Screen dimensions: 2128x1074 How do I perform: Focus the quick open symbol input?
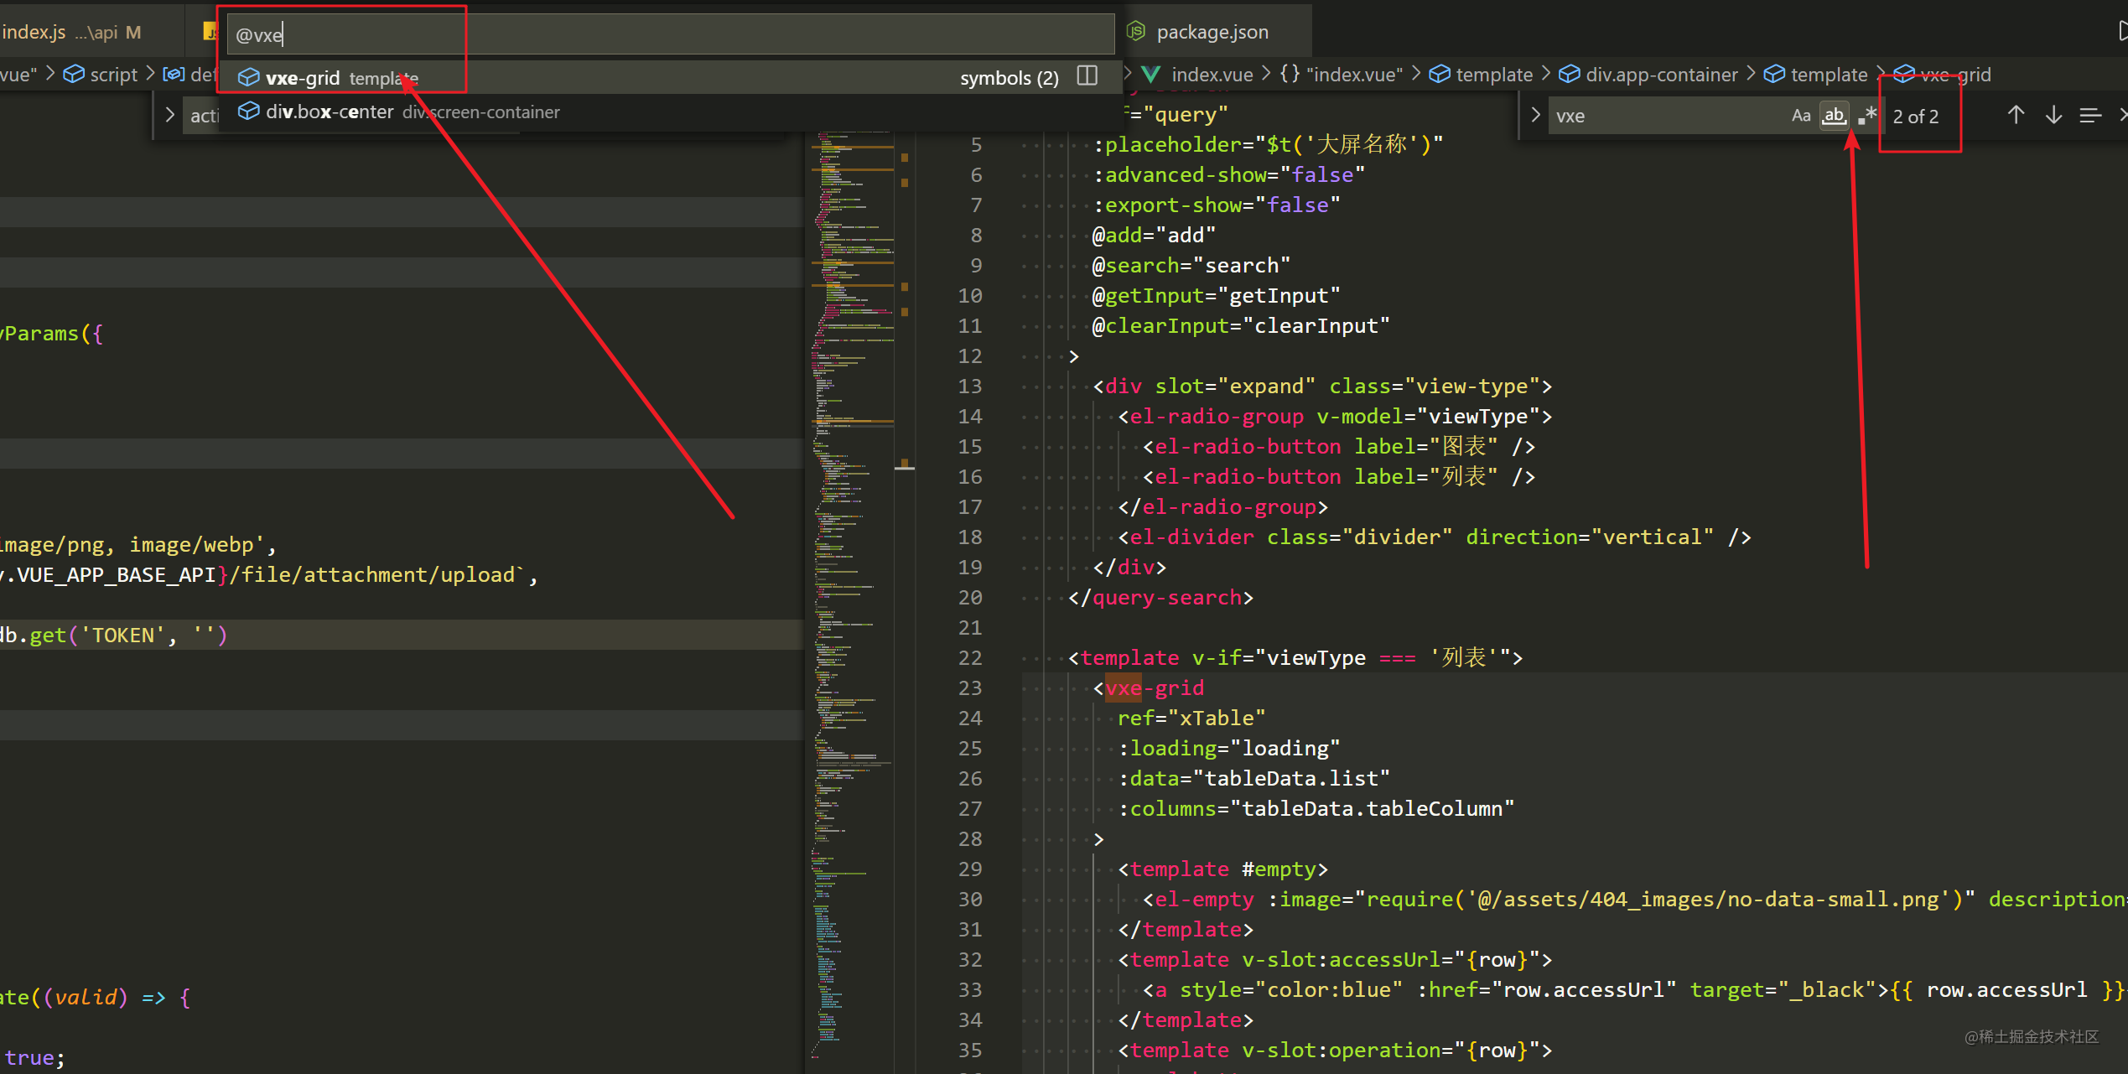click(x=669, y=34)
